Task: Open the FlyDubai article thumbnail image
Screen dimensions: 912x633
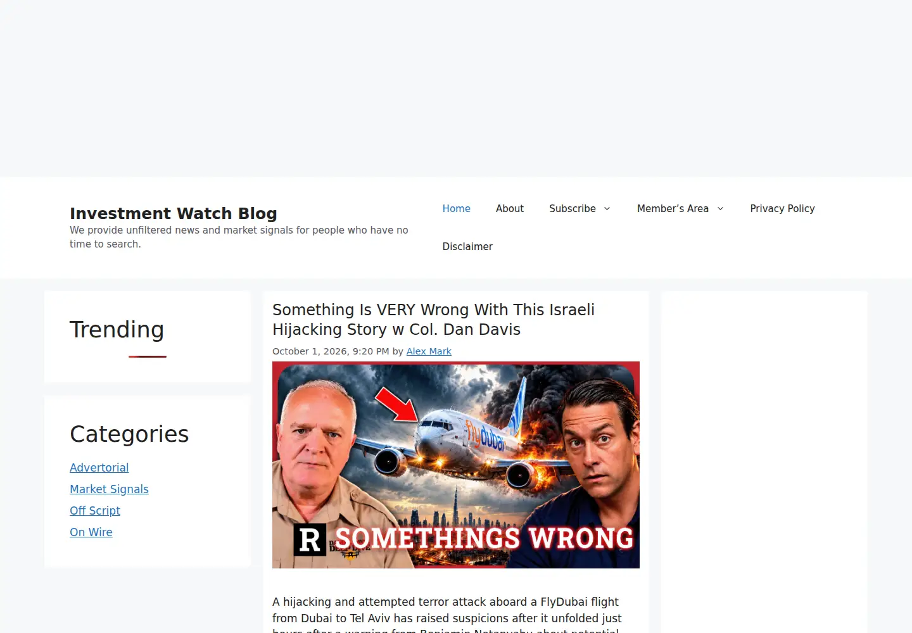Action: (456, 465)
